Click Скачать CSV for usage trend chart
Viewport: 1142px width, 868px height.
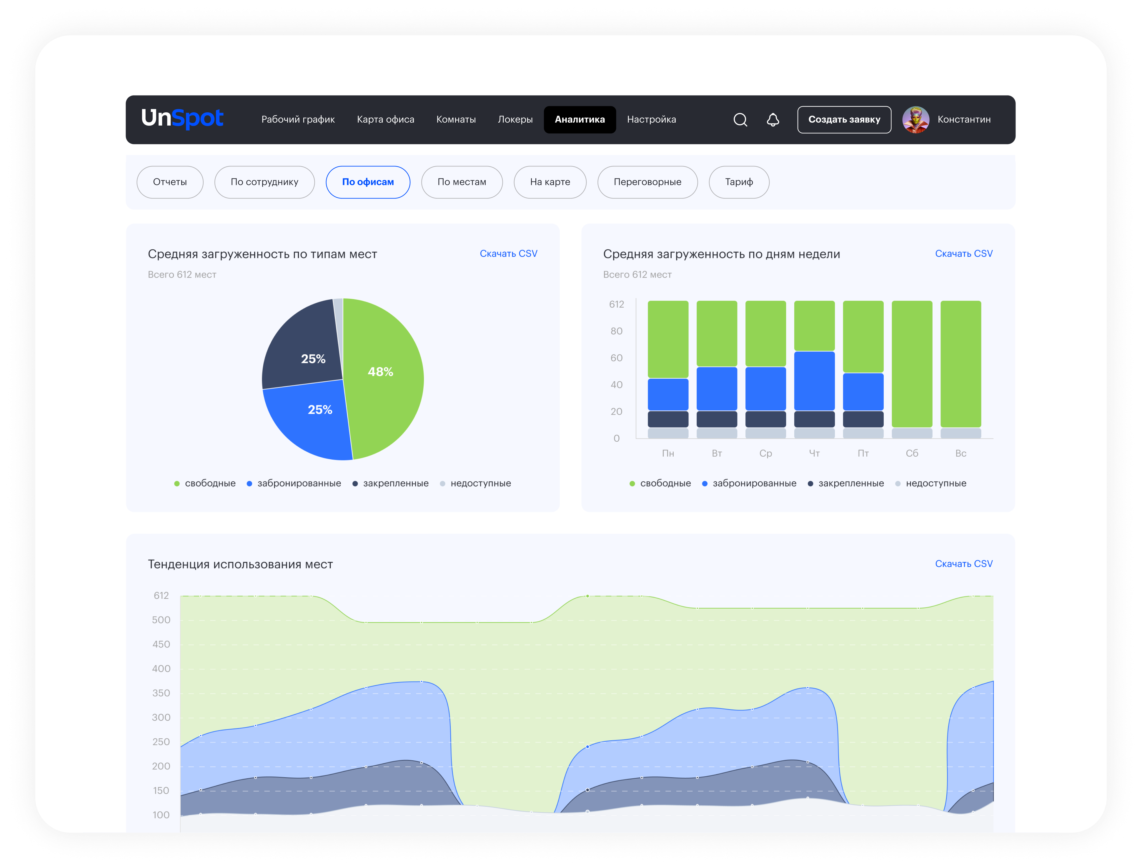click(963, 564)
